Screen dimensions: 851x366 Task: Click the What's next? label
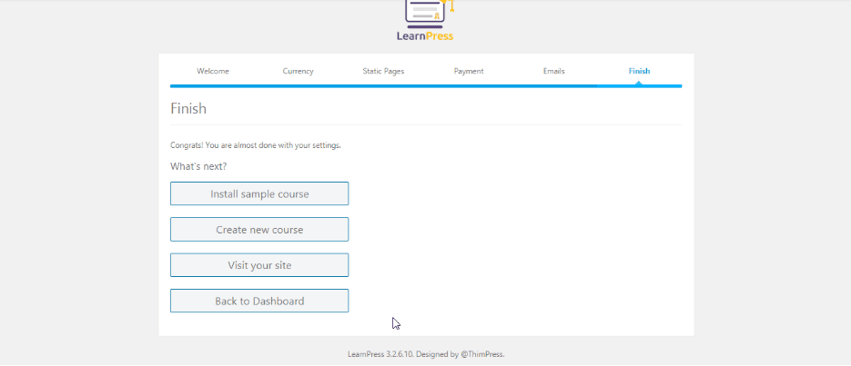point(198,166)
